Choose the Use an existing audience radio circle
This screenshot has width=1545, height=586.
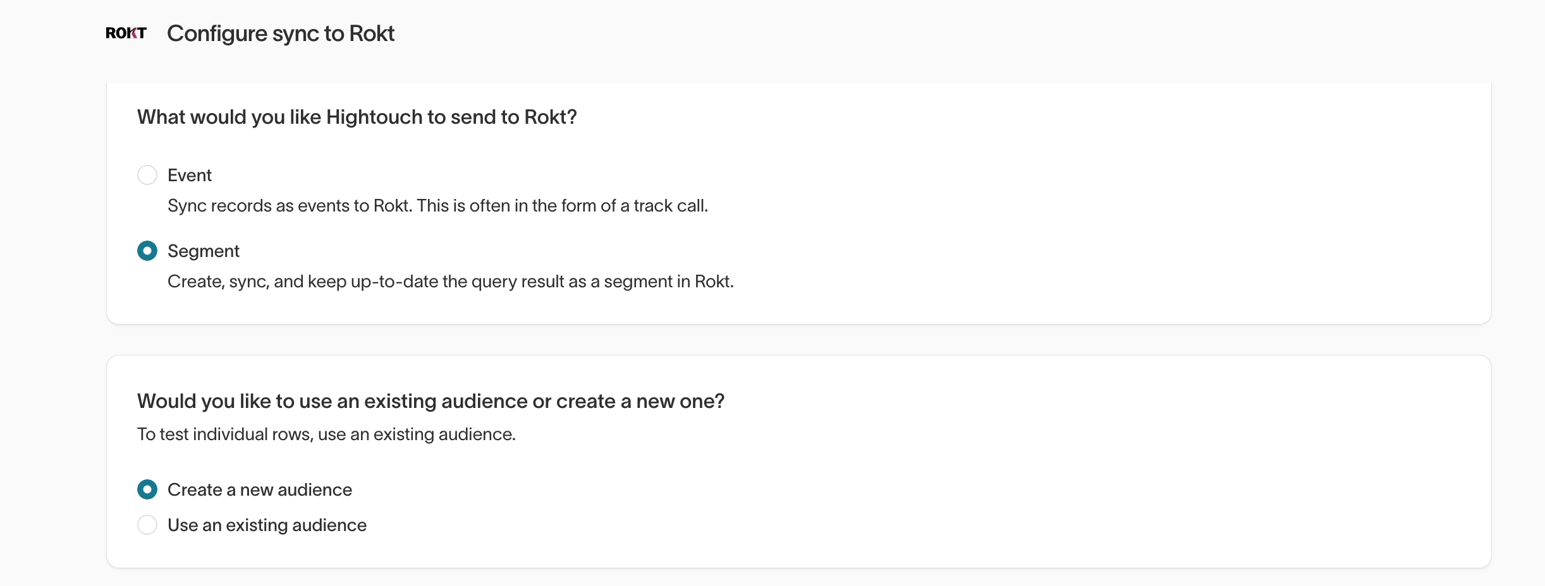pos(147,525)
